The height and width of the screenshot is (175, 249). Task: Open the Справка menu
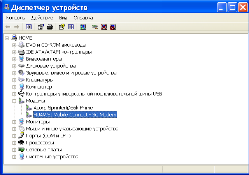point(83,18)
